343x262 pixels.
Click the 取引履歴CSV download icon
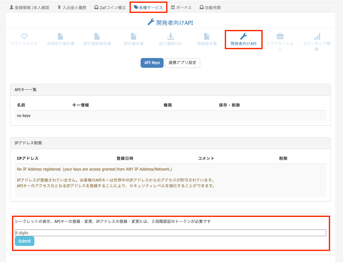click(170, 37)
